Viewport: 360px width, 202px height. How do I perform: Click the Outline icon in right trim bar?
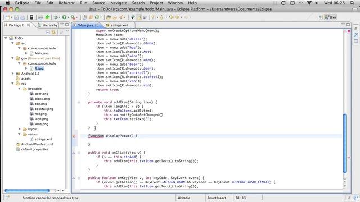click(x=356, y=35)
